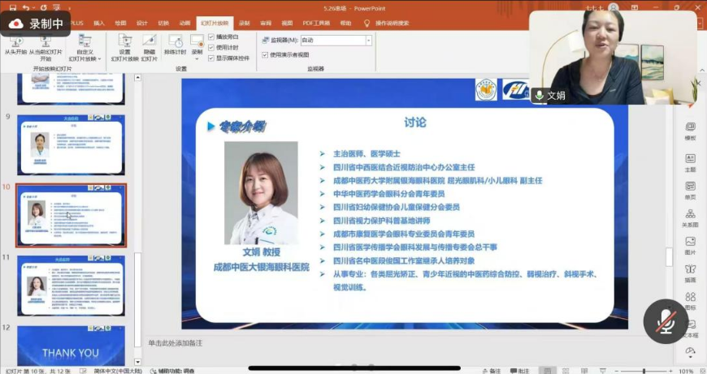Disable 使用演示者视图 presenter view checkbox
The width and height of the screenshot is (707, 374).
pyautogui.click(x=265, y=55)
